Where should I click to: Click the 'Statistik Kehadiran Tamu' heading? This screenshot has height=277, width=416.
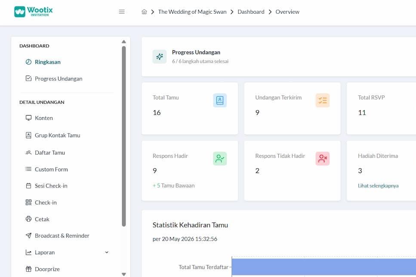[190, 225]
